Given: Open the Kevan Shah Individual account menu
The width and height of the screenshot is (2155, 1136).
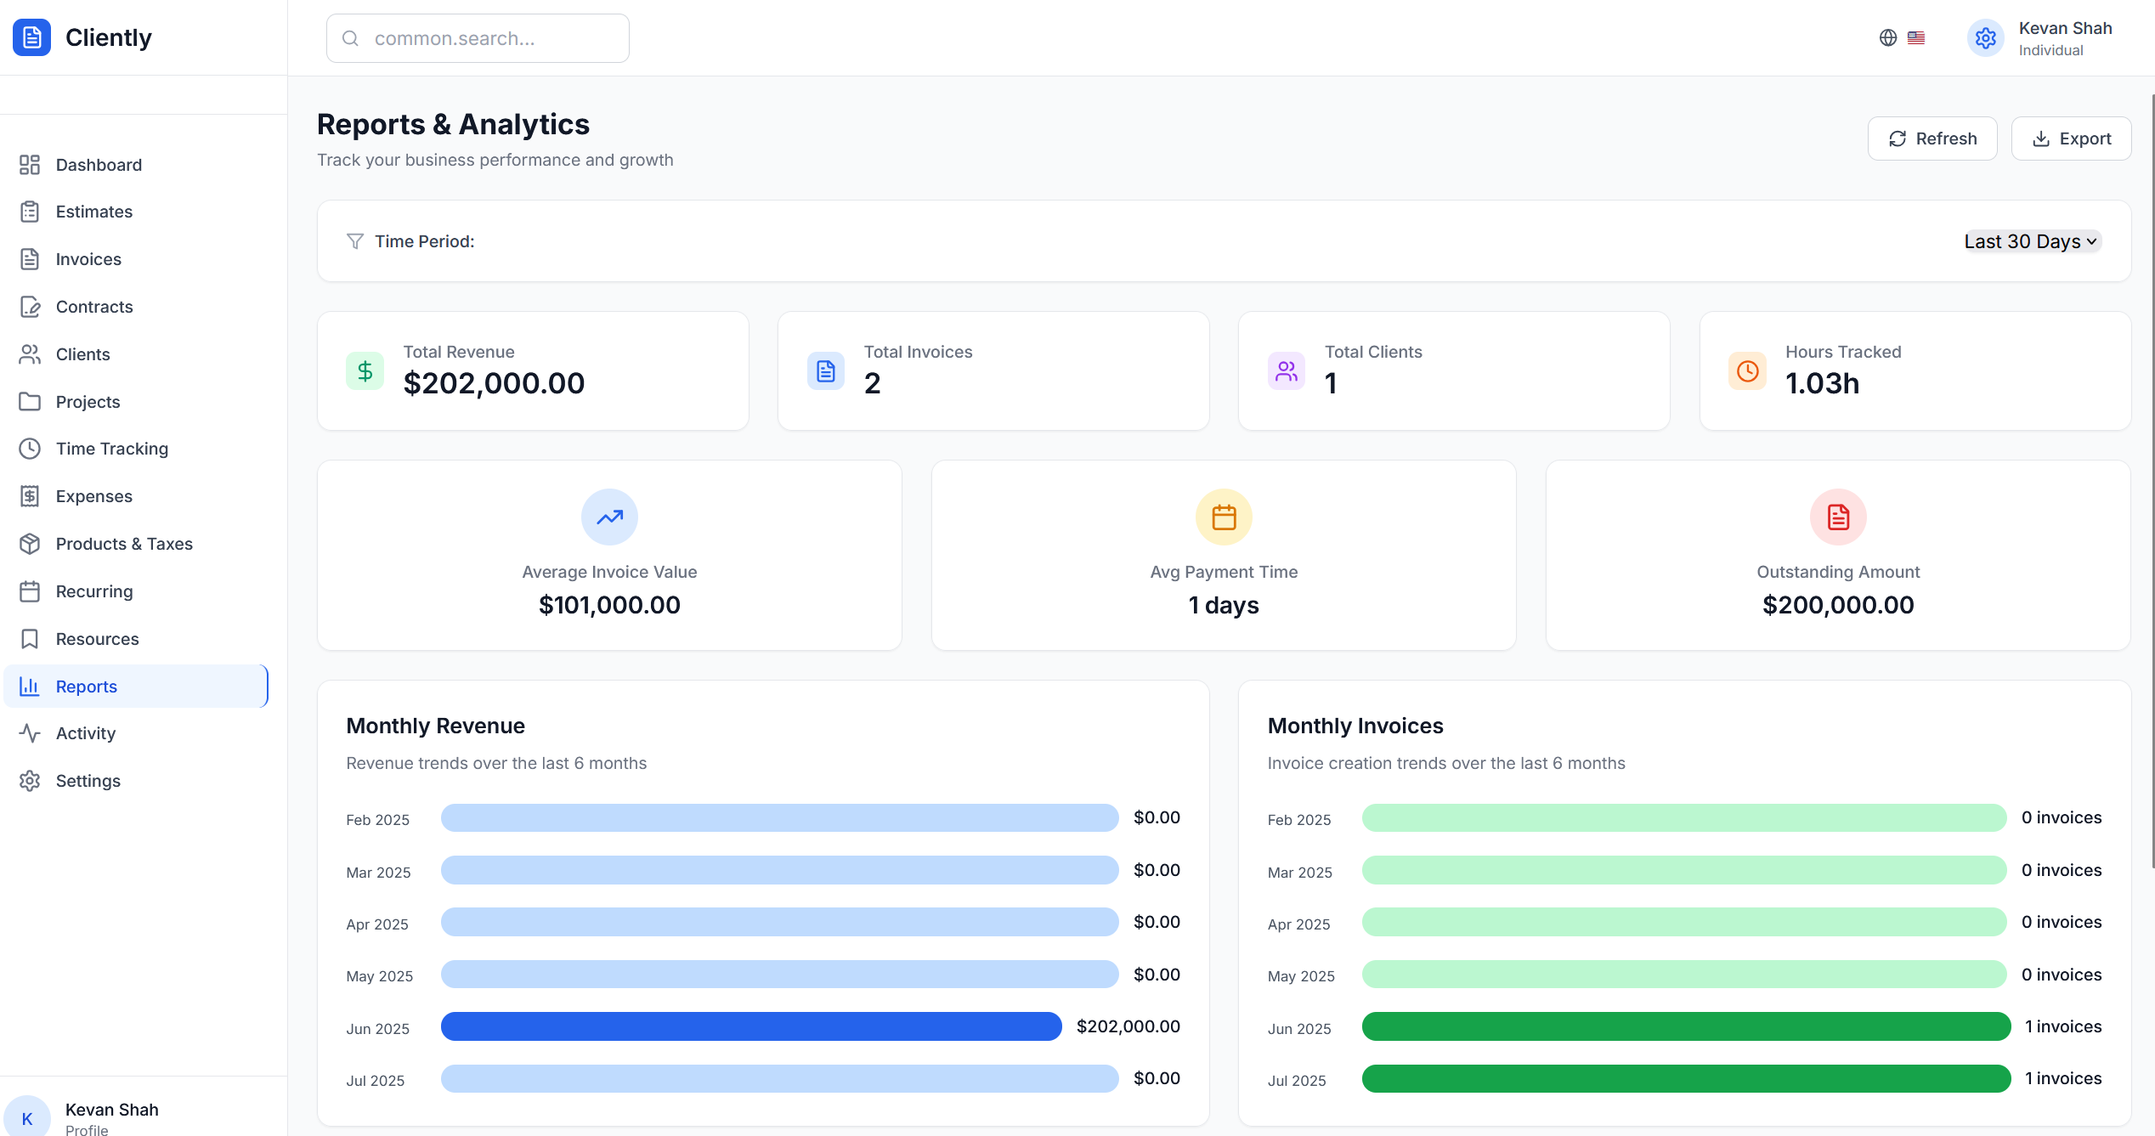Looking at the screenshot, I should [x=2064, y=38].
